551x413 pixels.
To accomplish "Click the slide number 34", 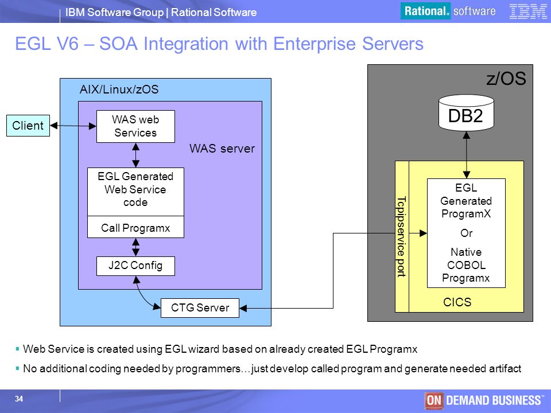I will (18, 399).
